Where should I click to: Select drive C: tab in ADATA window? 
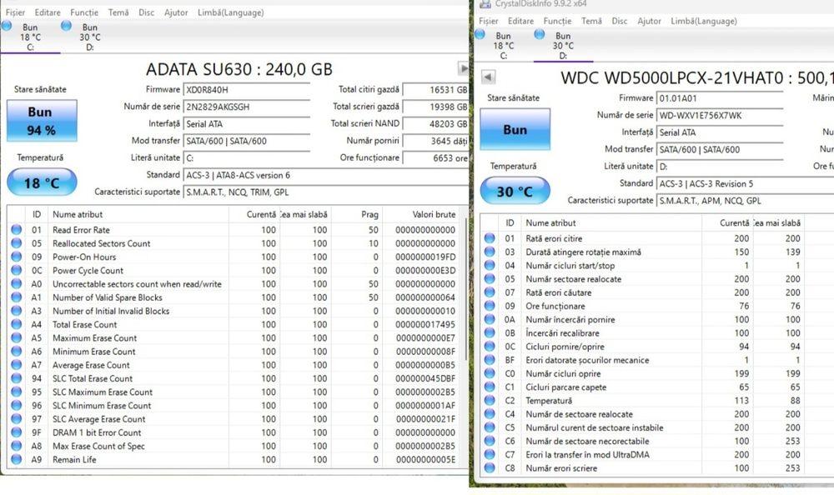coord(30,37)
